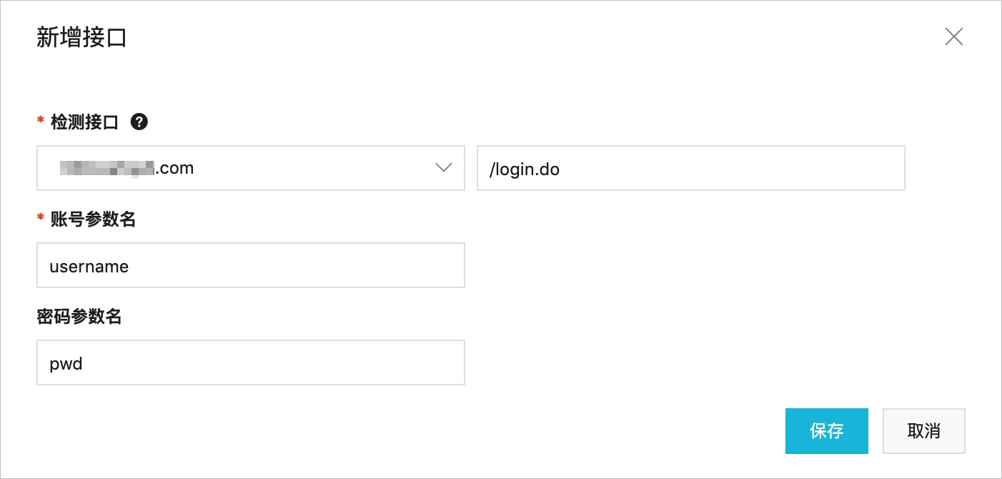Click the word username inside its field
The height and width of the screenshot is (479, 1002).
(x=89, y=267)
